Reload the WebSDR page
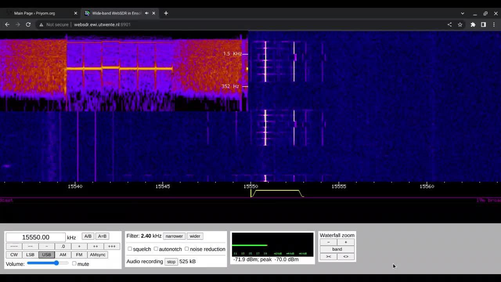Screen dimensions: 501x282 coord(28,24)
